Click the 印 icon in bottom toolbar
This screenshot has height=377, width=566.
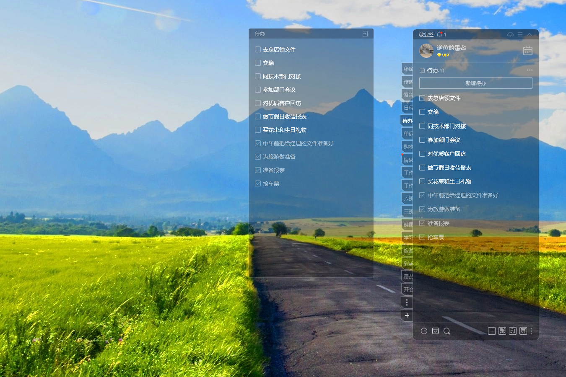513,331
